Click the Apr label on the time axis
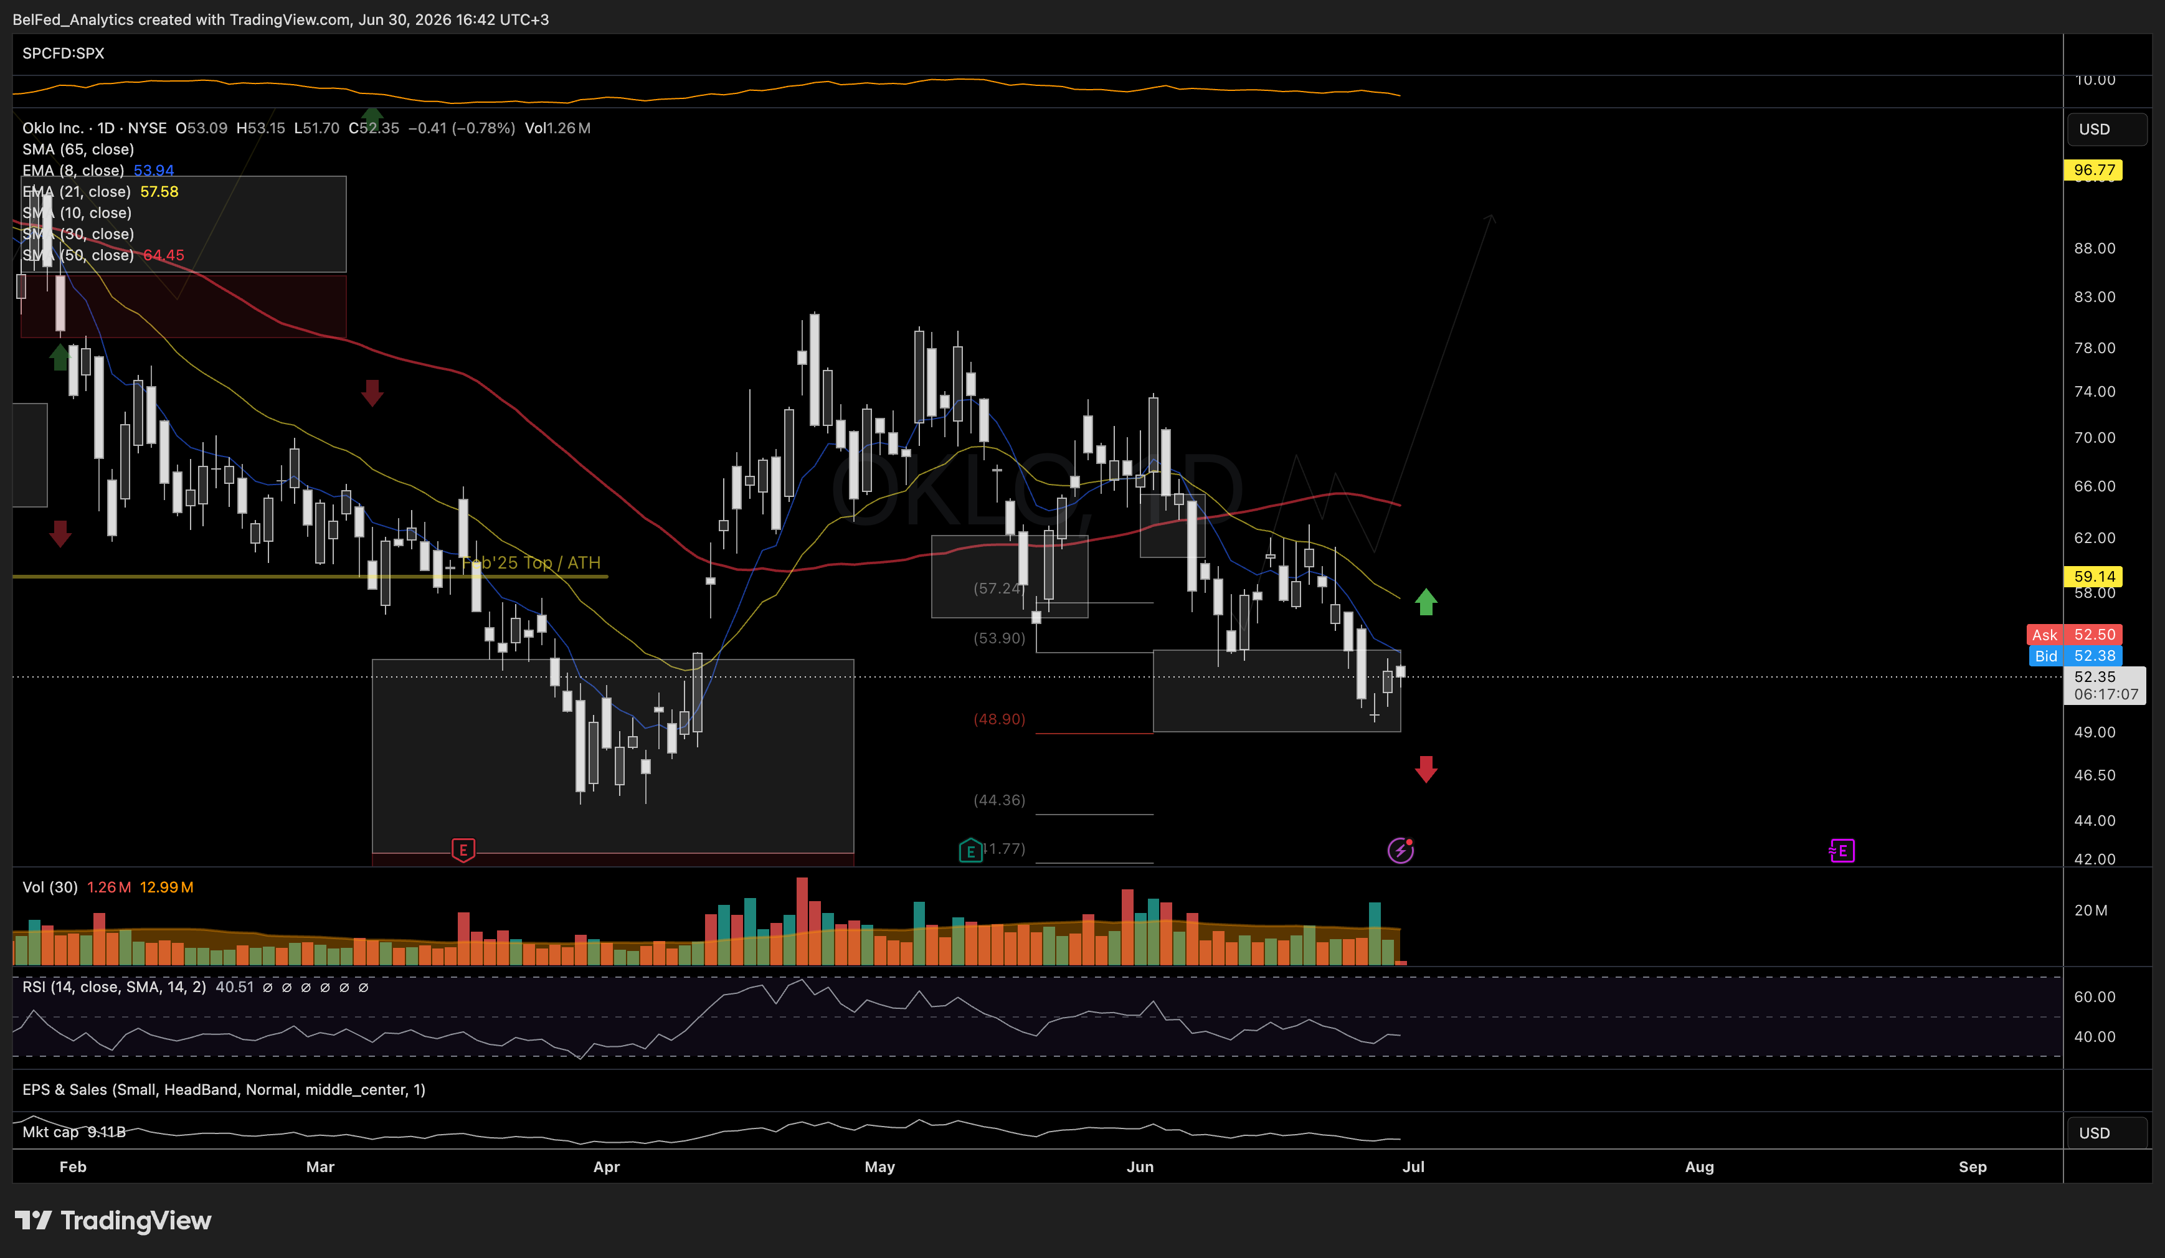 (x=607, y=1167)
